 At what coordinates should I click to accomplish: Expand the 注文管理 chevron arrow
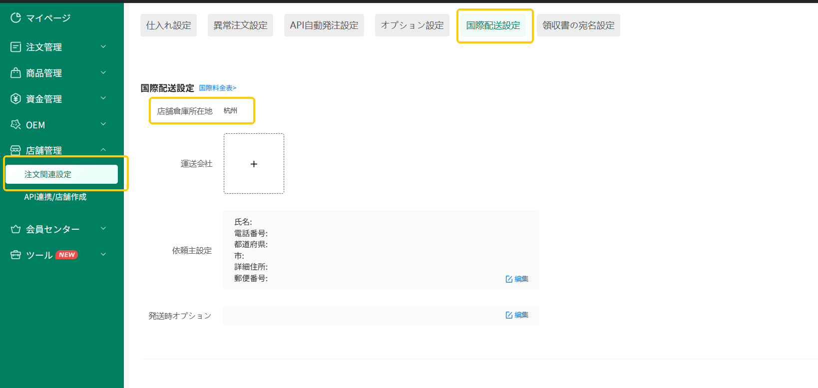click(x=103, y=47)
